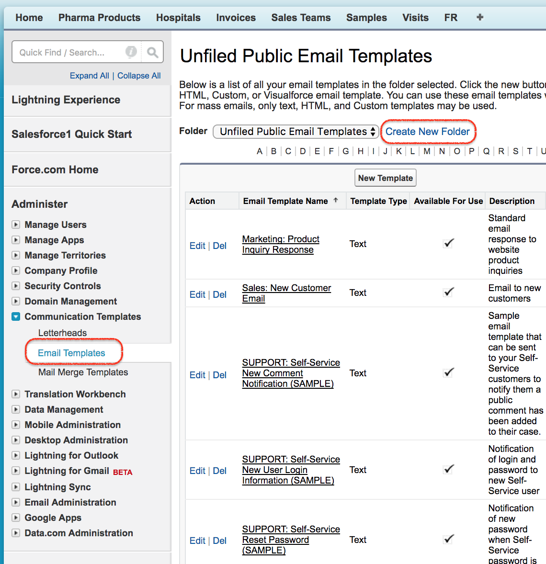Filter templates by the letter A
Viewport: 546px width, 564px height.
260,151
